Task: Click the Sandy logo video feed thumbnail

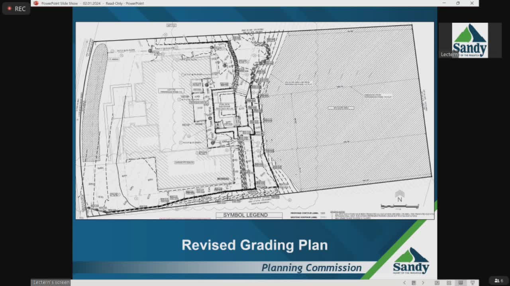Action: click(470, 40)
